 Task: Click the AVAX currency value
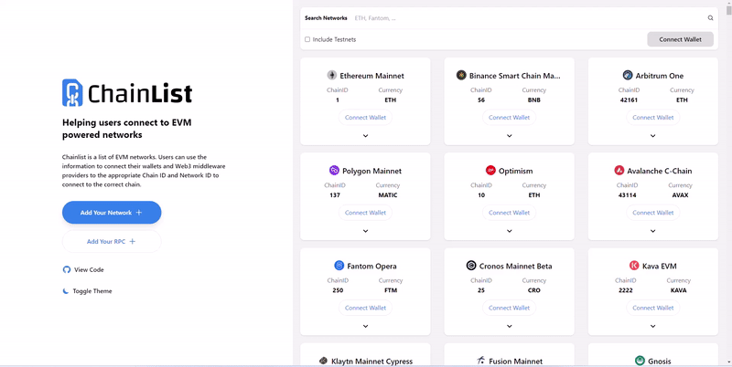680,195
